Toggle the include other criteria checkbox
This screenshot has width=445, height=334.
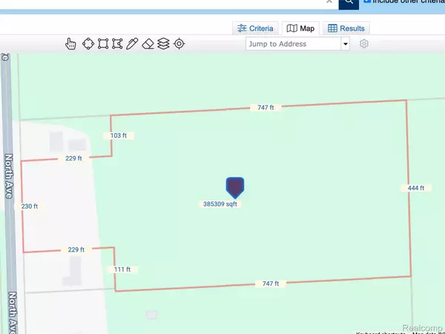pyautogui.click(x=368, y=2)
